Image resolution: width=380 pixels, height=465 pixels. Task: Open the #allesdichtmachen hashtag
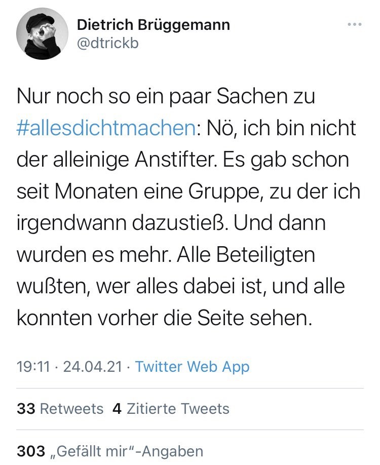pos(106,128)
